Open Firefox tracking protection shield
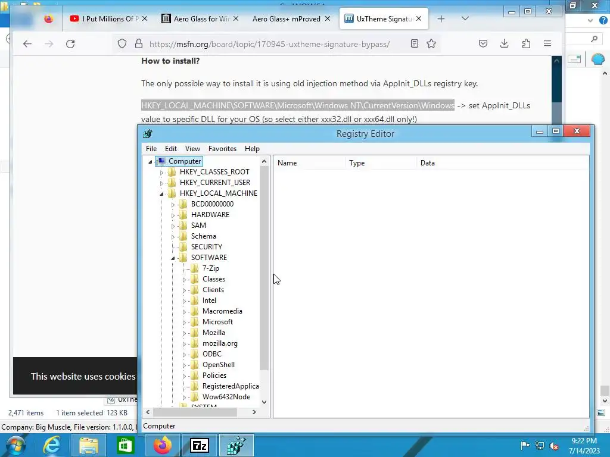 [x=122, y=43]
